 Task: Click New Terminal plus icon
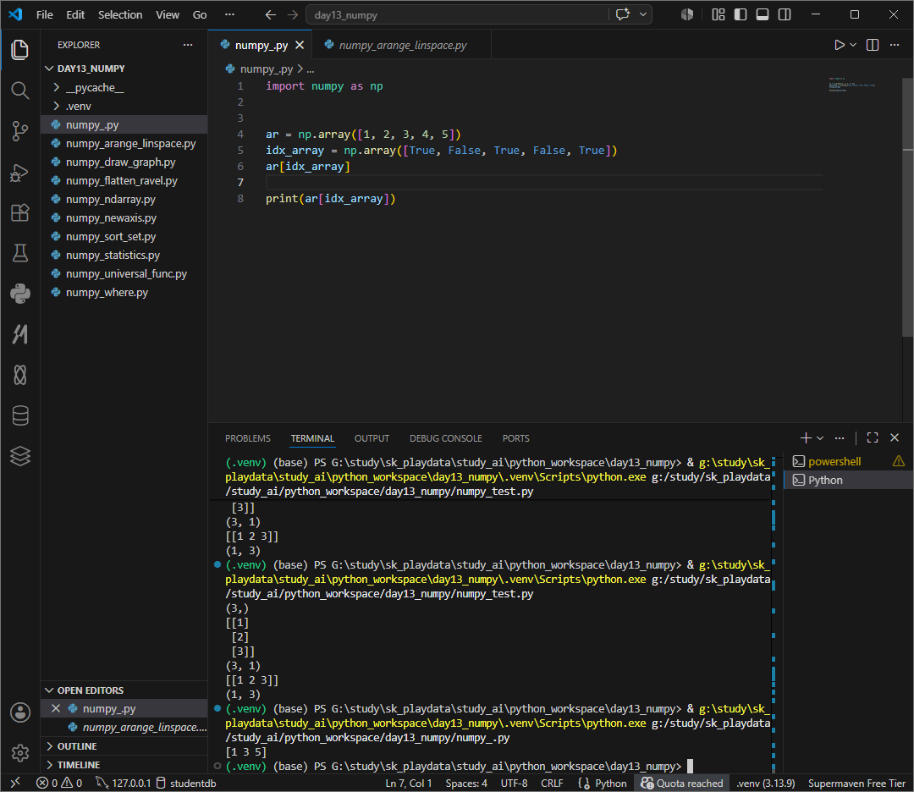(806, 437)
